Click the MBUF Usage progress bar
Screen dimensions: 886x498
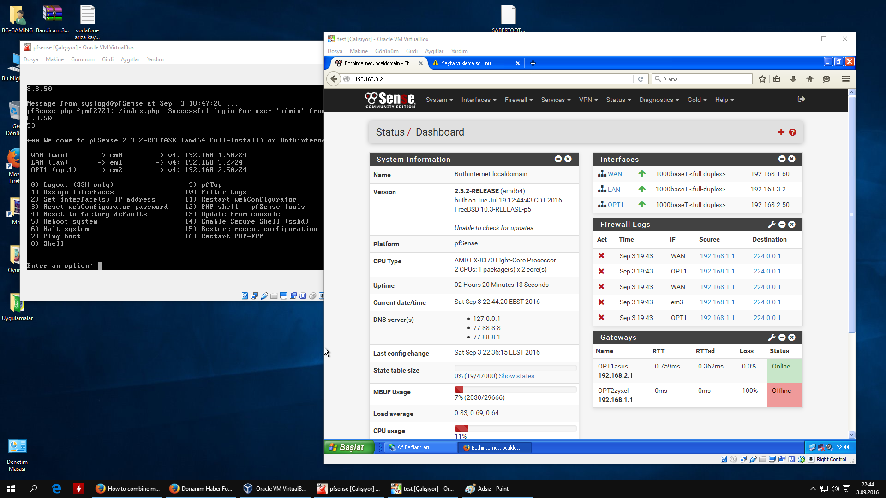pos(515,390)
